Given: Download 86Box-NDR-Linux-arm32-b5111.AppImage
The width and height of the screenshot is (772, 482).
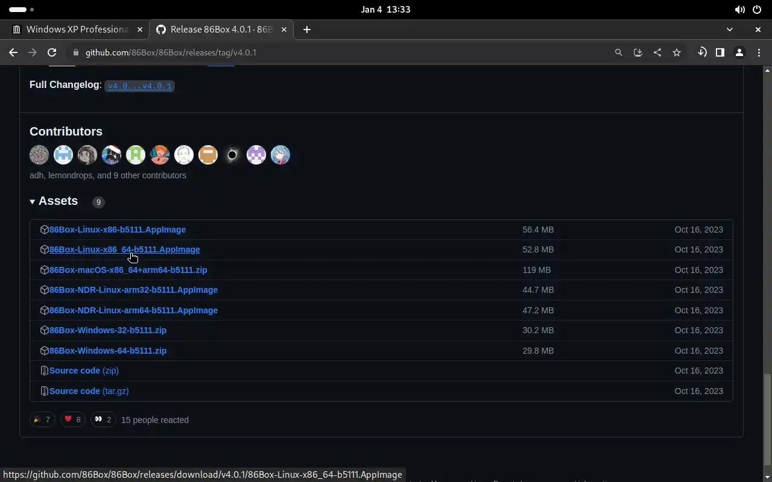Looking at the screenshot, I should click(133, 290).
